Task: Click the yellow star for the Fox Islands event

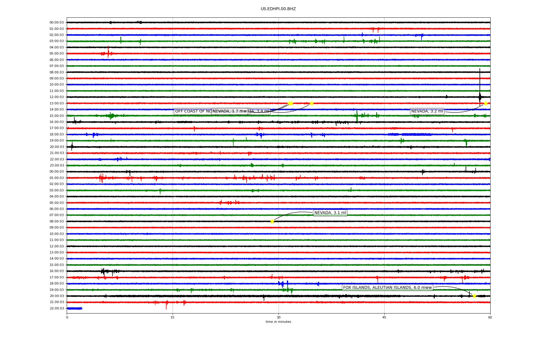Action: [474, 296]
